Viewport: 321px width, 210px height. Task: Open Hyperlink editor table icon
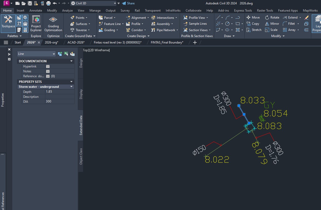pyautogui.click(x=48, y=66)
